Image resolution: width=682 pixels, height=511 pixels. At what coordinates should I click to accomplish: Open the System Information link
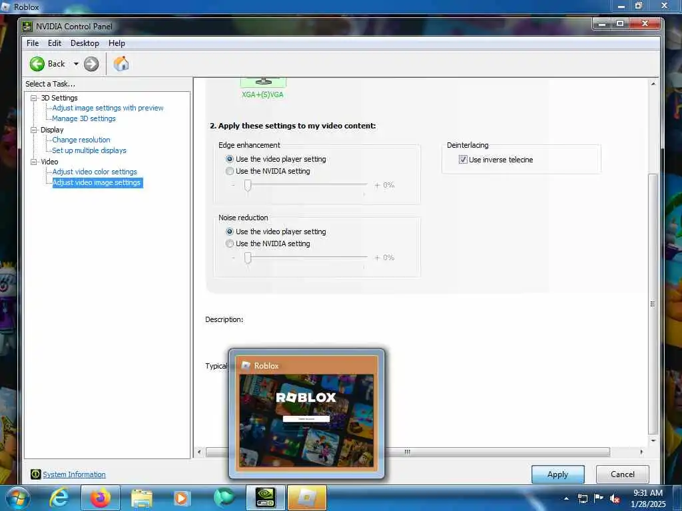74,474
